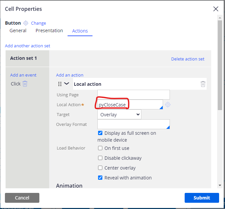The image size is (225, 209).
Task: Click the dialog's vertical scrollbar thumb
Action: pos(220,65)
